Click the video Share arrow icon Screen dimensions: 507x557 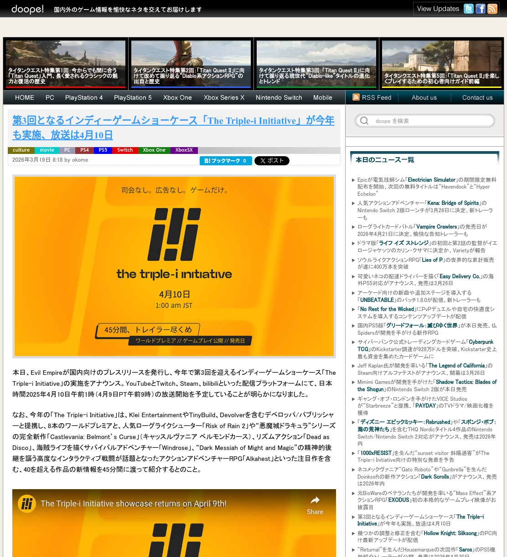[x=315, y=500]
